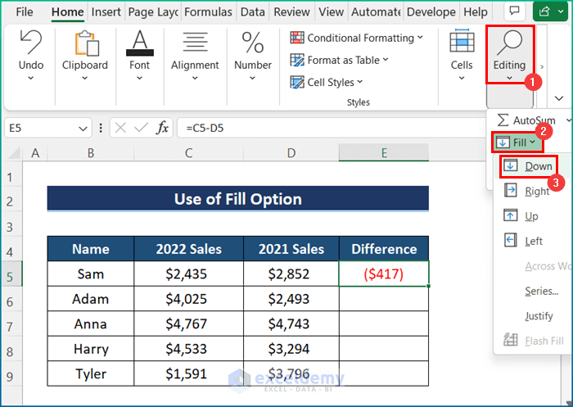Open the Clipboard paste icon group
Image resolution: width=573 pixels, height=407 pixels.
pyautogui.click(x=87, y=43)
